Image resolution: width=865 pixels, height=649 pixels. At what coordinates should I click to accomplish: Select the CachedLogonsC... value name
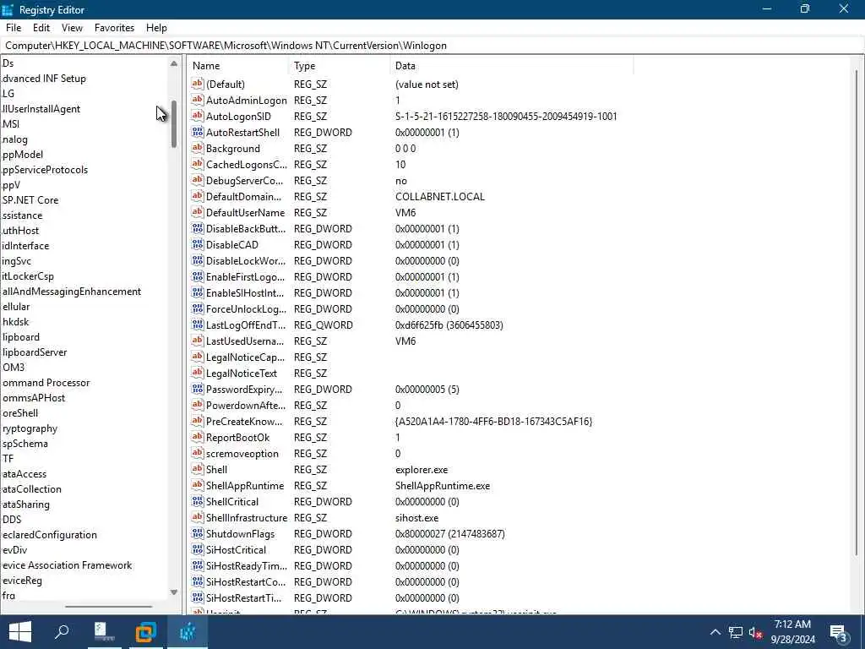246,165
